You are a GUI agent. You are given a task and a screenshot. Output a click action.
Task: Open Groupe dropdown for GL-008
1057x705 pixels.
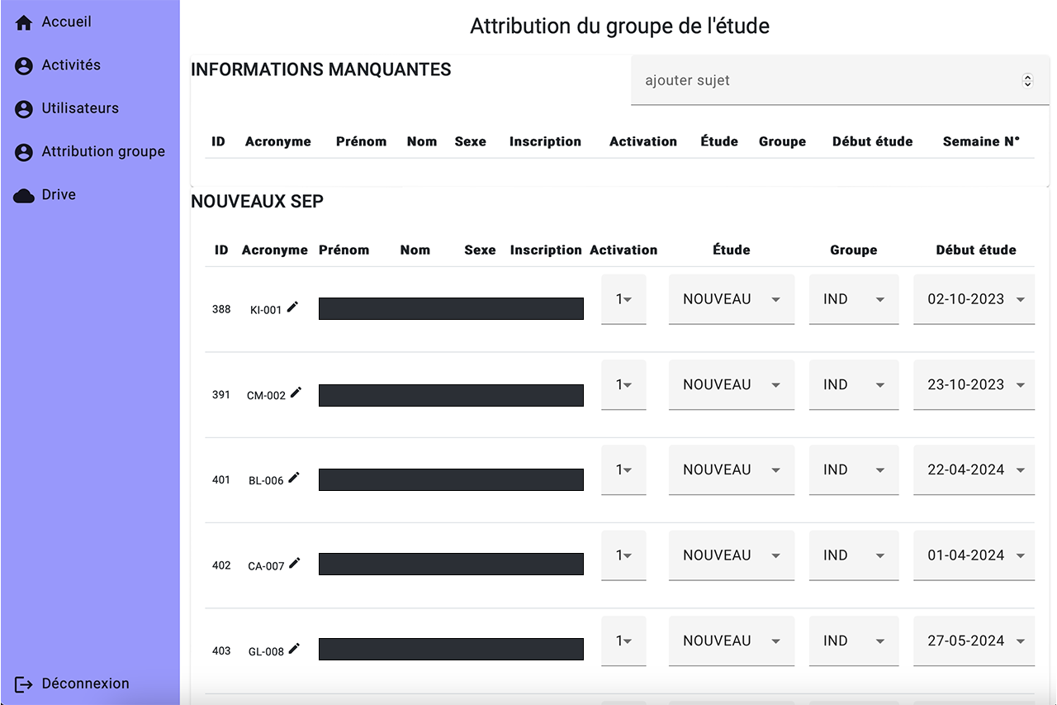tap(854, 641)
